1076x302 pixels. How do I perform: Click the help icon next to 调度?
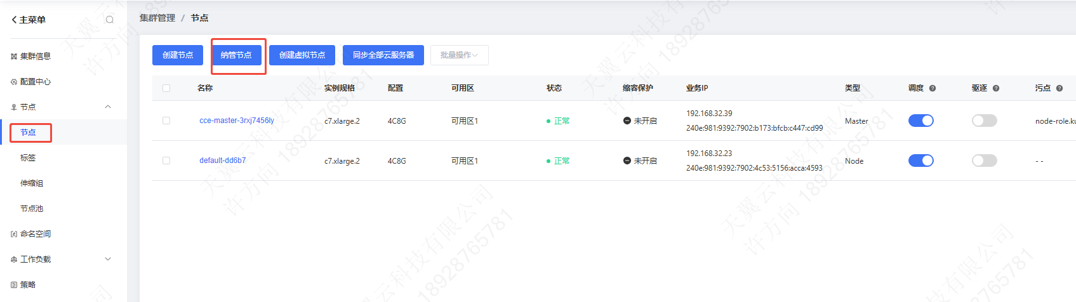pyautogui.click(x=933, y=88)
